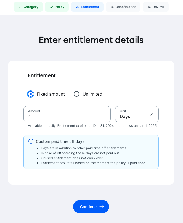The image size is (183, 223).
Task: Click the Custom paid time off info panel
Action: (91, 152)
